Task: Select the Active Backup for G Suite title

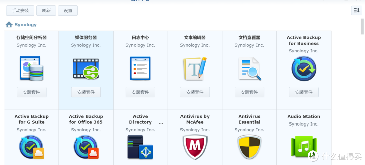Action: pos(31,119)
